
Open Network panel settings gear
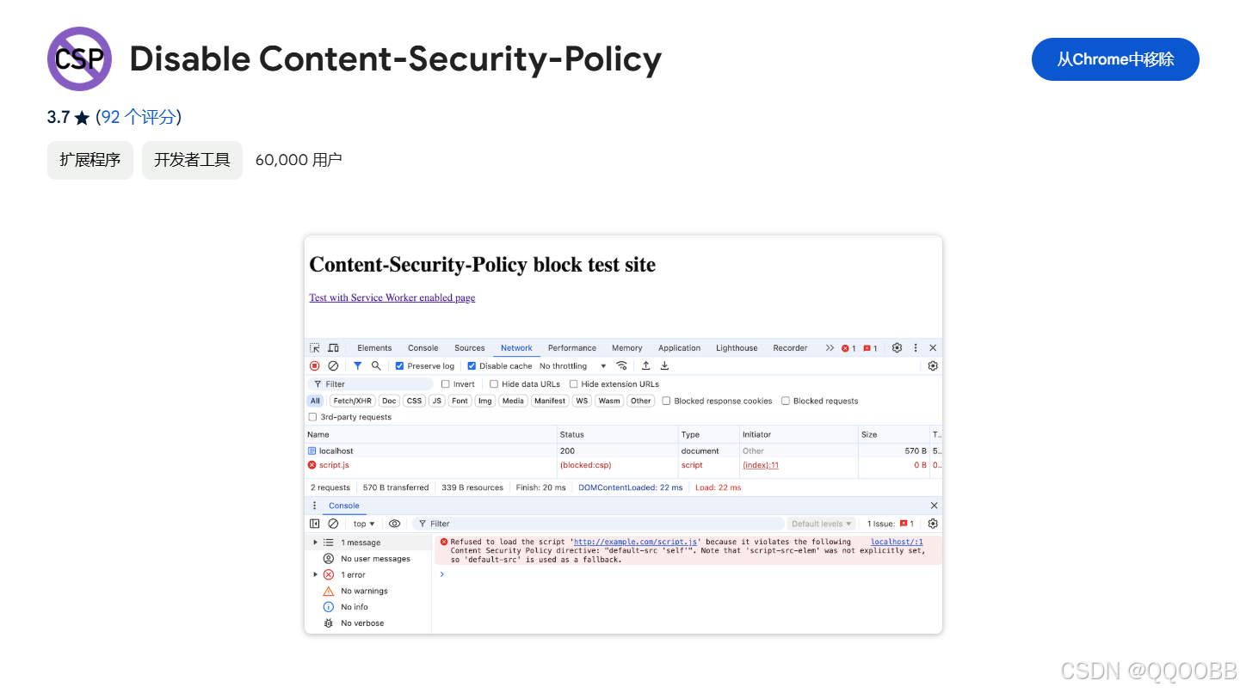pyautogui.click(x=933, y=366)
